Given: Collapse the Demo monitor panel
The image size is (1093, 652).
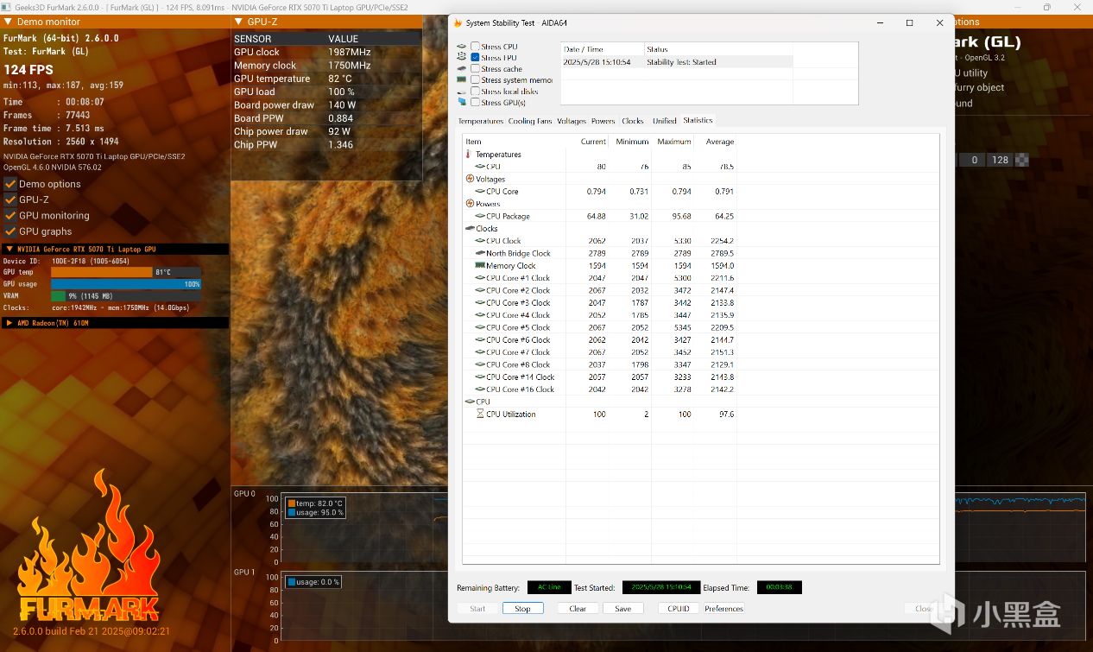Looking at the screenshot, I should point(8,22).
